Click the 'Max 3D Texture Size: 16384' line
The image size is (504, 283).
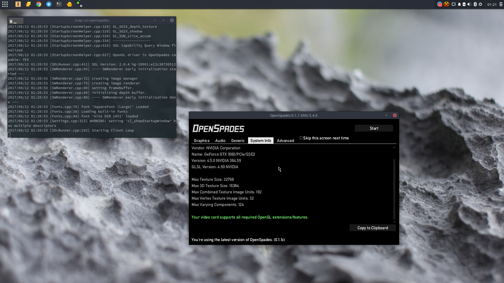click(x=215, y=186)
